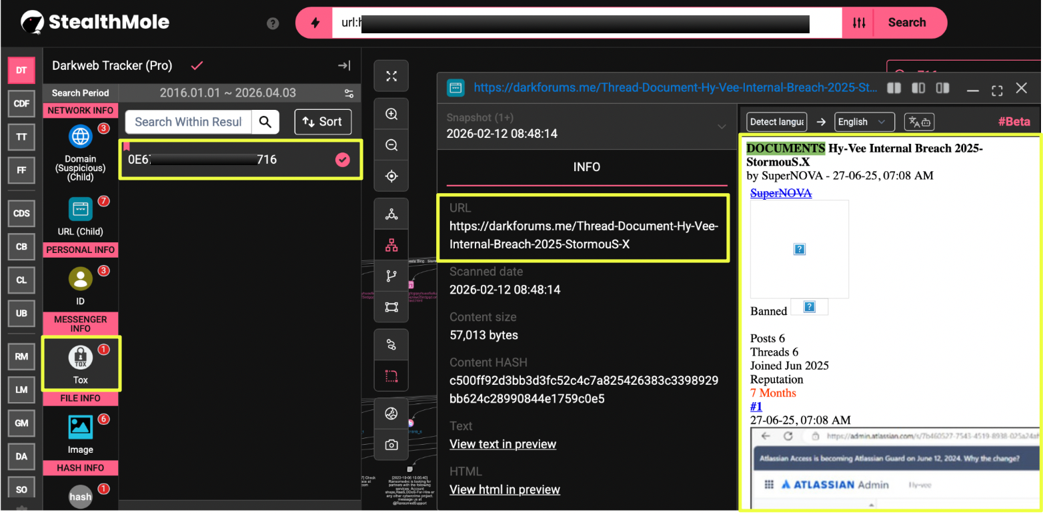Click the View text in preview link
Screen dimensions: 1043x514
tap(502, 444)
